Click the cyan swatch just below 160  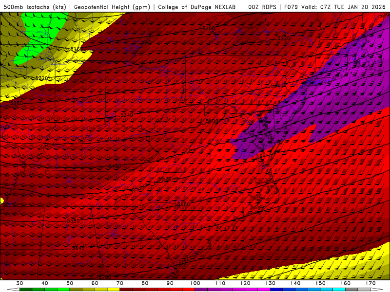[339, 290]
